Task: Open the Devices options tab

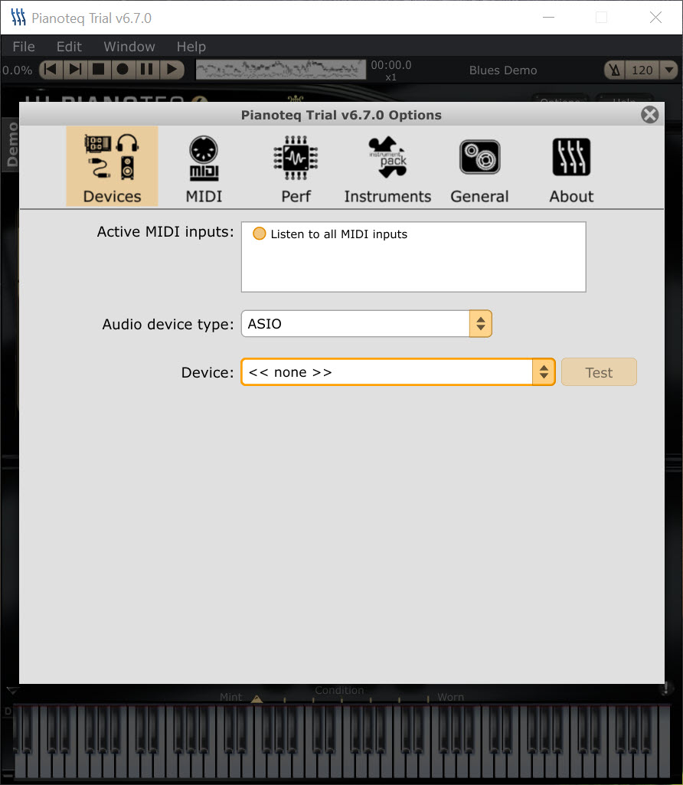Action: pyautogui.click(x=112, y=167)
